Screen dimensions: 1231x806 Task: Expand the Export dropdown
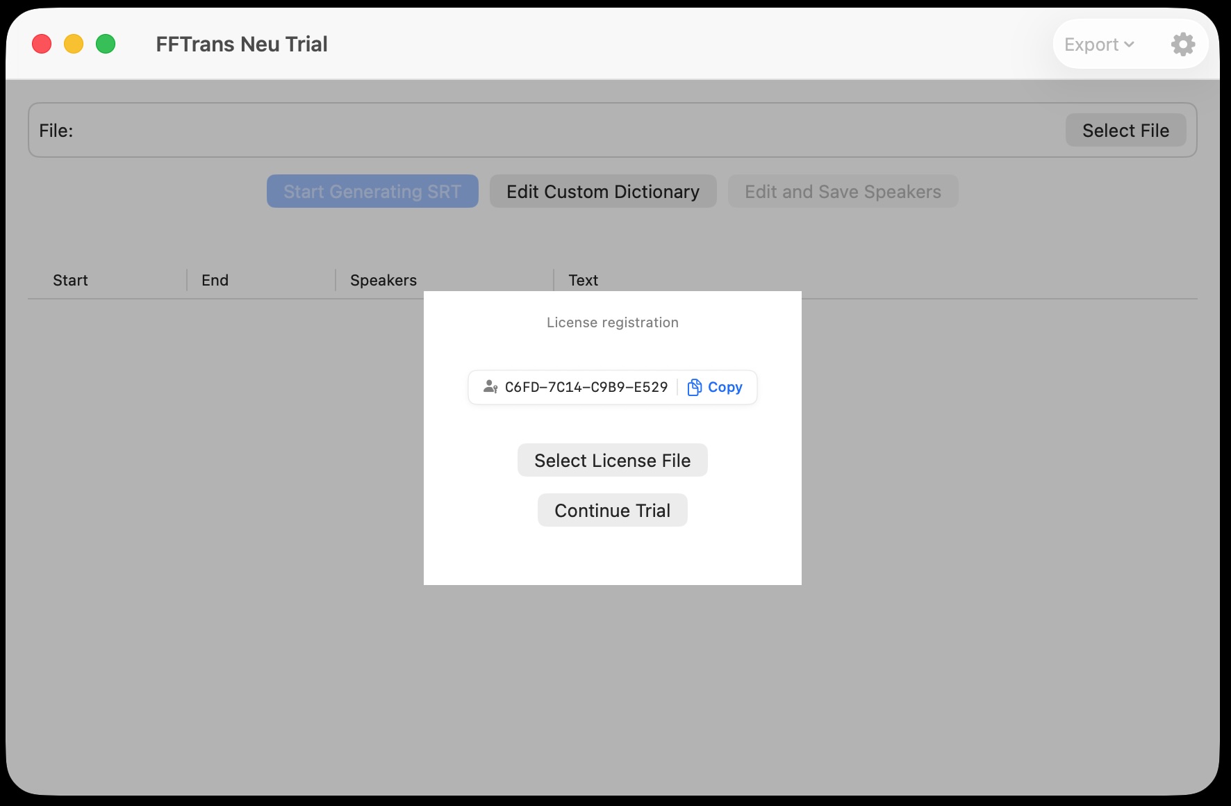1100,44
